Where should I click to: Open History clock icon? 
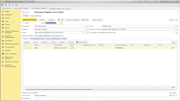click(9, 5)
